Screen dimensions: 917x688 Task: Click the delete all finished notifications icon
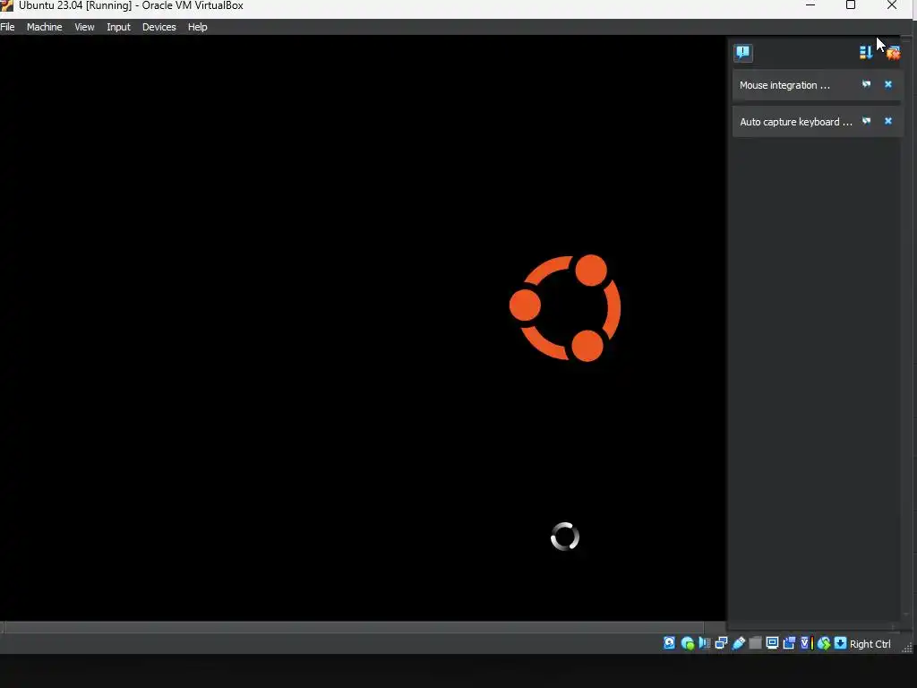893,53
